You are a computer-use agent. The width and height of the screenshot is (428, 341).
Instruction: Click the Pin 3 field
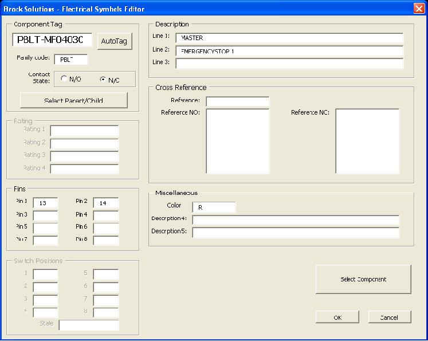[45, 215]
